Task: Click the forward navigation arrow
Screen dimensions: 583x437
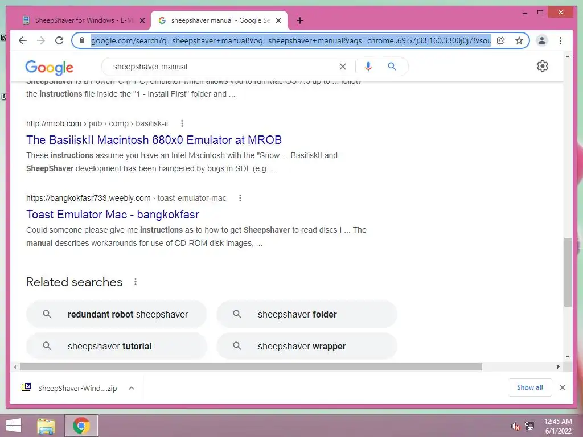Action: [x=41, y=40]
